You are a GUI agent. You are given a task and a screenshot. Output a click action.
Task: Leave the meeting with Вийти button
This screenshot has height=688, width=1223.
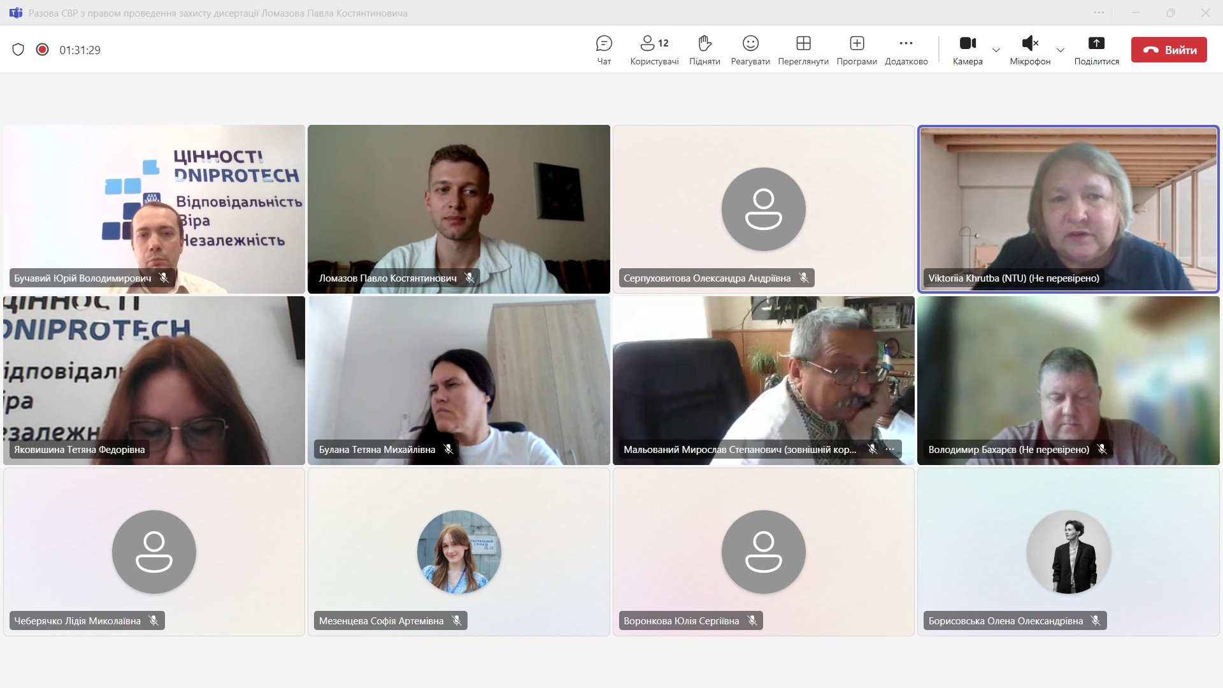[x=1168, y=50]
